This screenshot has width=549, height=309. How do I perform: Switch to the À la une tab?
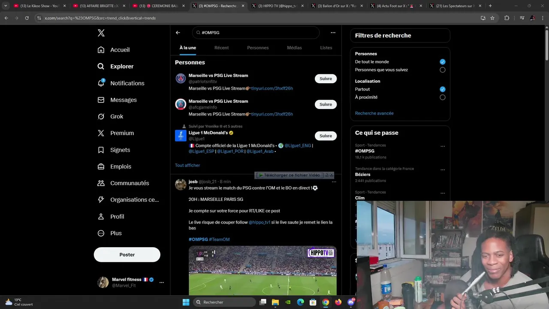point(188,48)
